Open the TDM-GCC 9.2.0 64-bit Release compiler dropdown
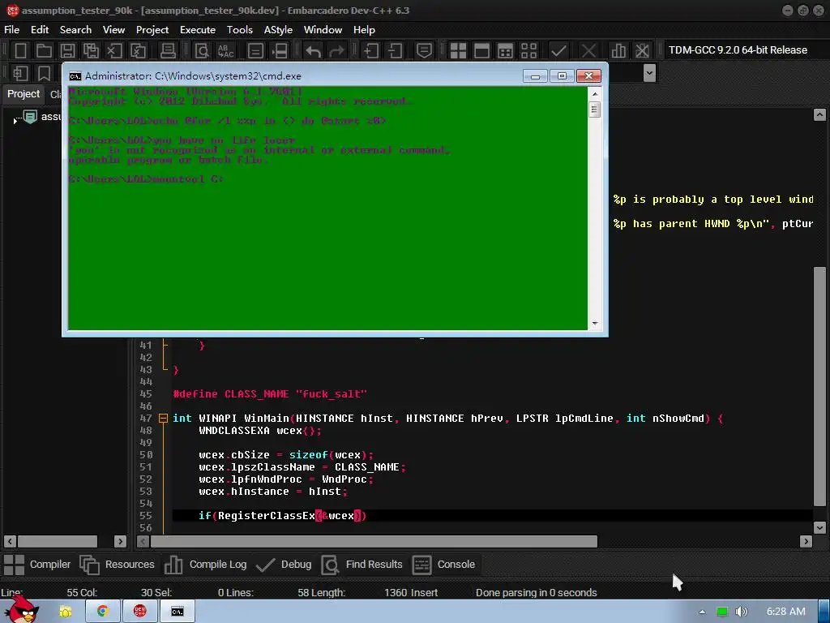The width and height of the screenshot is (830, 623). tap(738, 50)
